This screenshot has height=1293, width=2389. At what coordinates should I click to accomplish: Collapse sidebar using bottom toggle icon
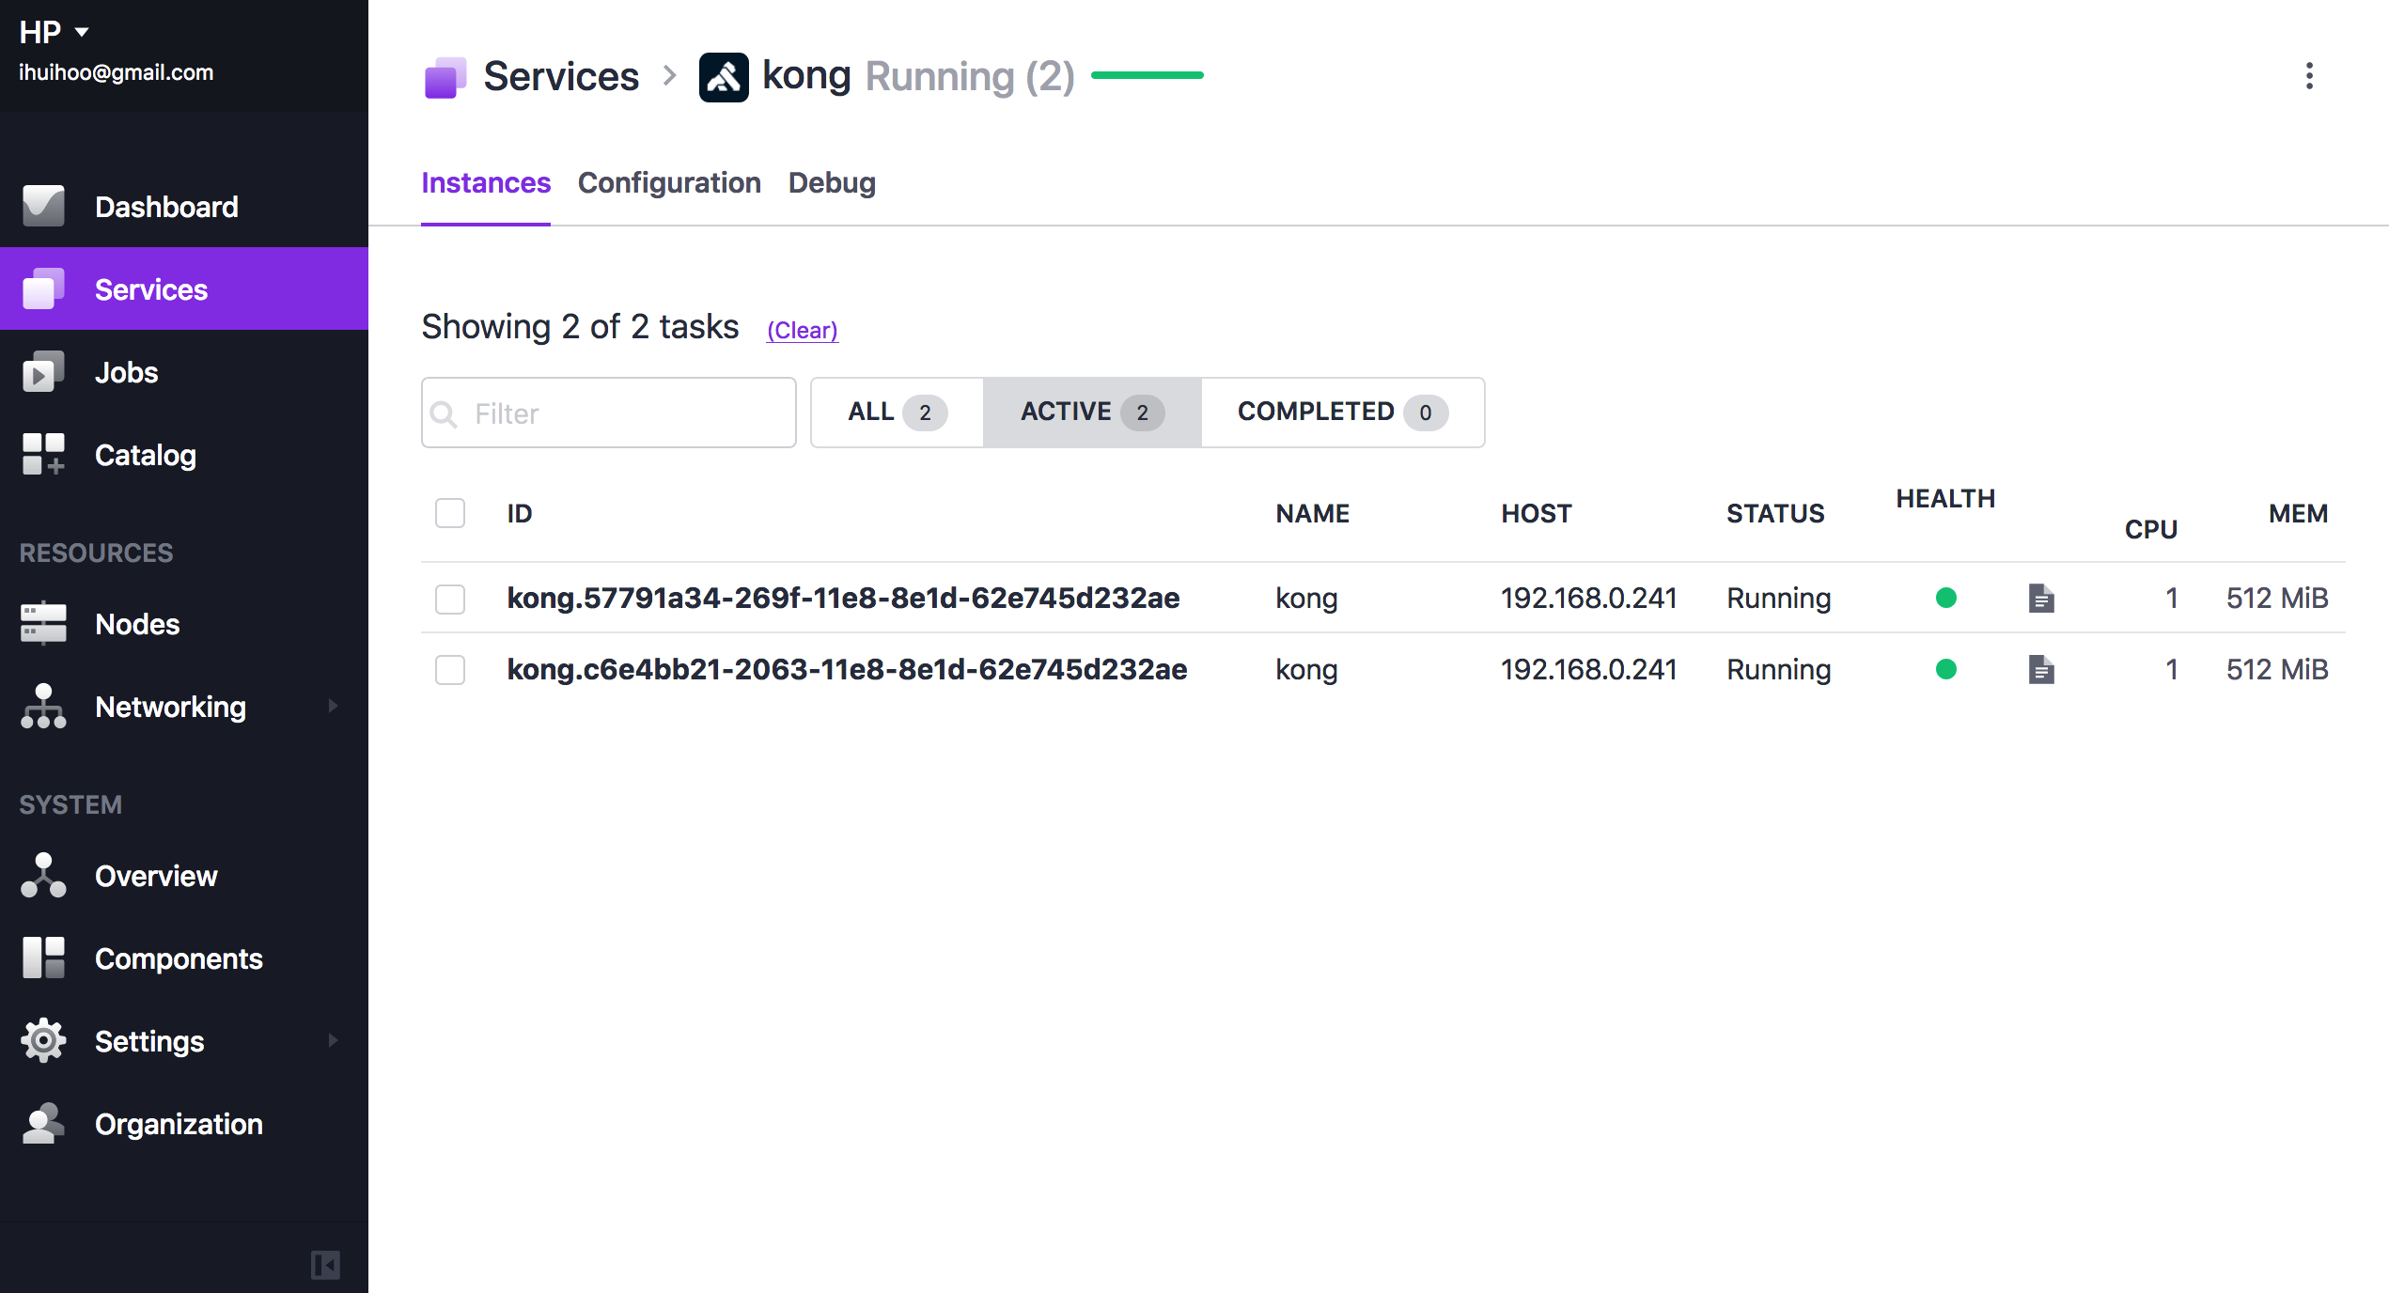point(325,1265)
